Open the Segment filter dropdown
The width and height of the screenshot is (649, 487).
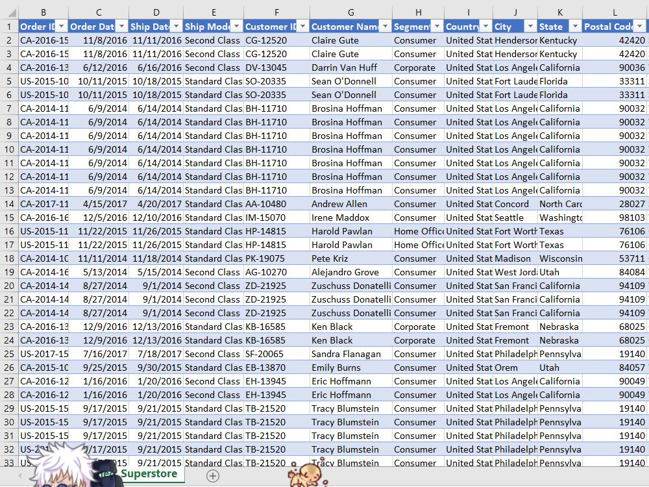coord(437,27)
